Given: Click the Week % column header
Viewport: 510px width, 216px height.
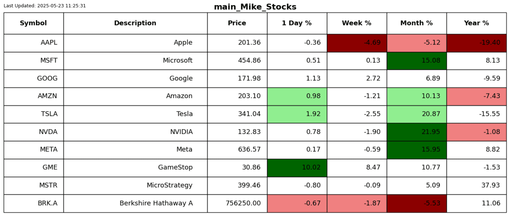Looking at the screenshot, I should tap(356, 23).
